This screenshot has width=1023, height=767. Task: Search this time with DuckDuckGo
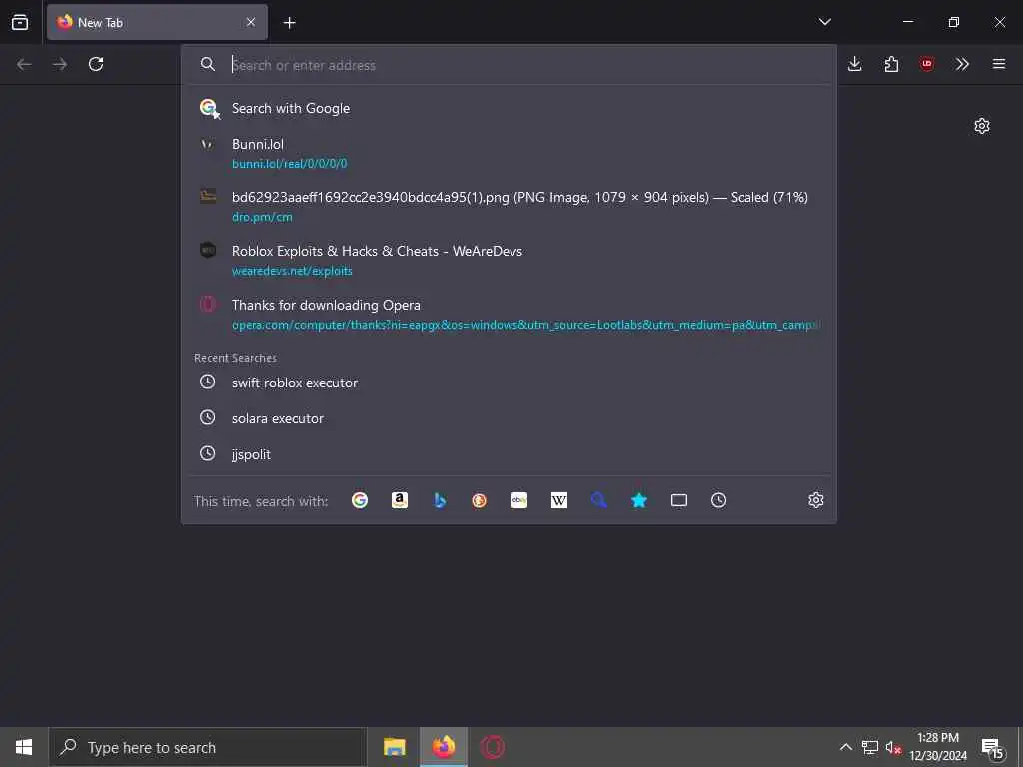click(479, 500)
